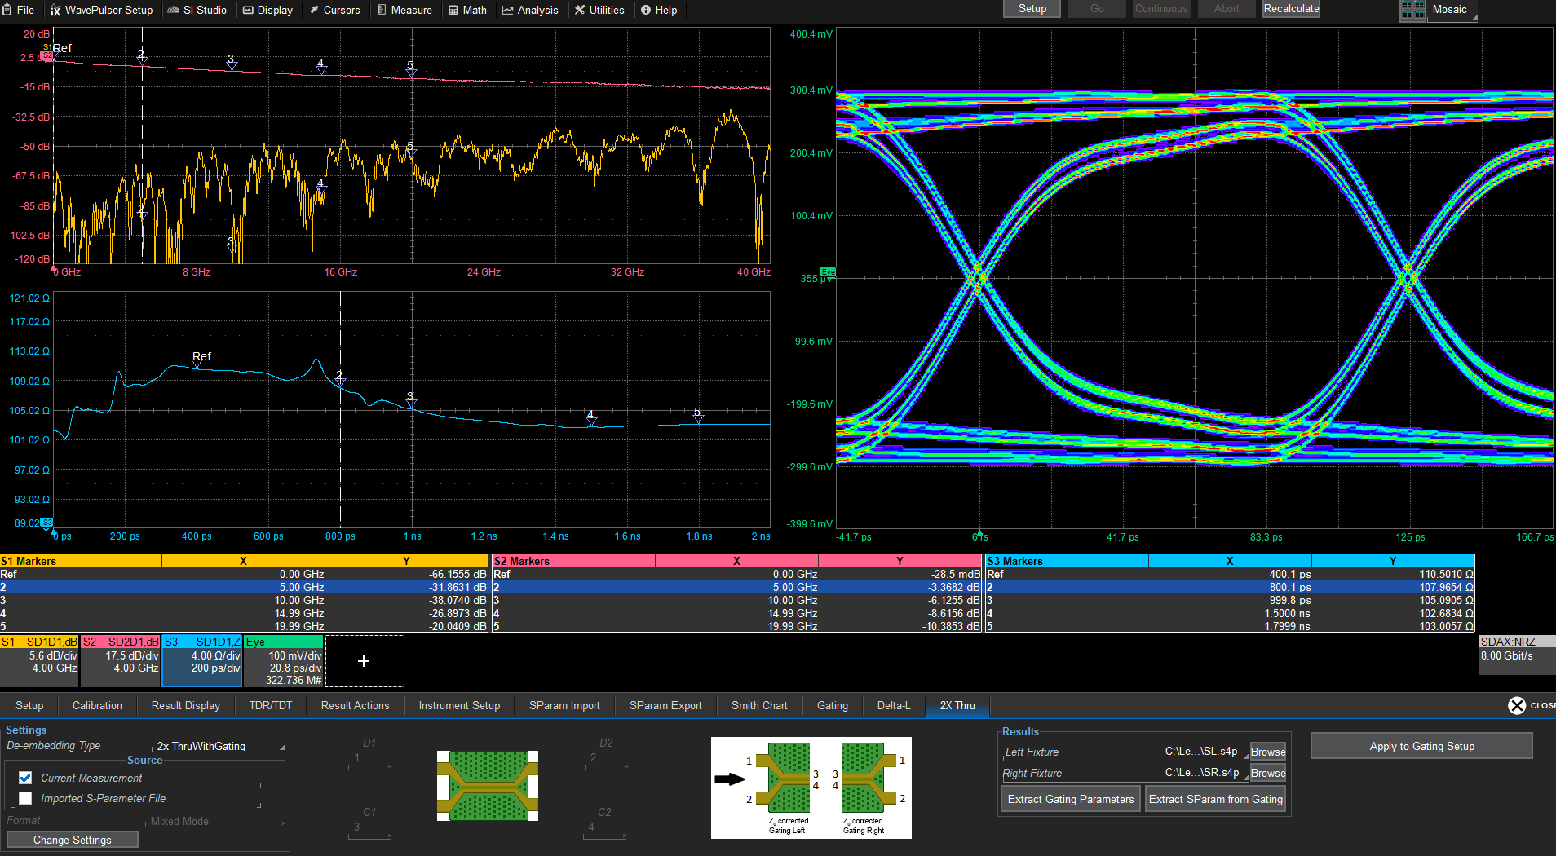Click the Recalculate button
The width and height of the screenshot is (1556, 856).
(x=1291, y=9)
